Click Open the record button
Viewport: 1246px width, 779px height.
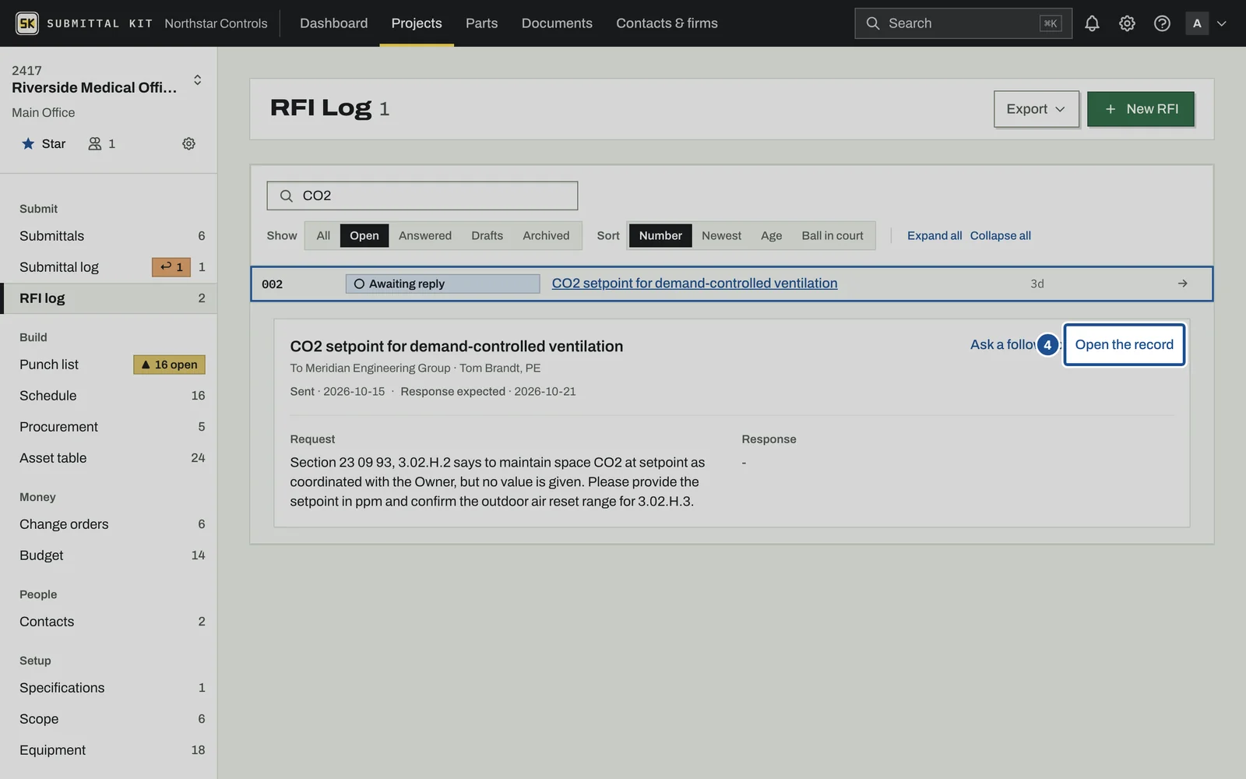click(1124, 344)
